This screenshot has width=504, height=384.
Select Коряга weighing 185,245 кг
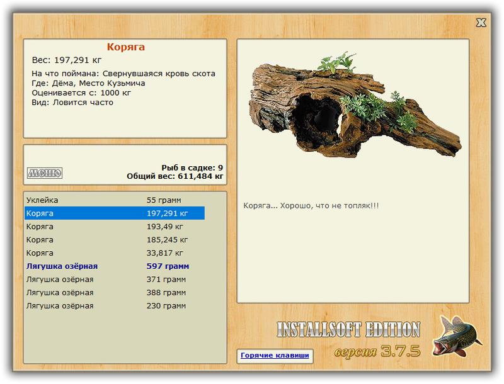(x=115, y=239)
